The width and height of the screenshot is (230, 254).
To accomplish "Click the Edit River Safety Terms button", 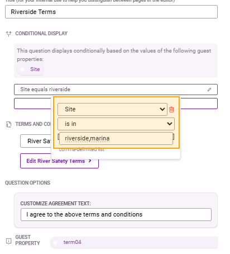I will pos(59,161).
